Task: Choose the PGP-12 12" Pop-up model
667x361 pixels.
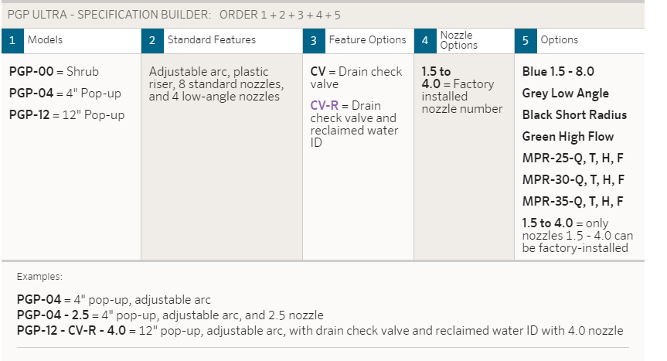Action: click(x=66, y=115)
